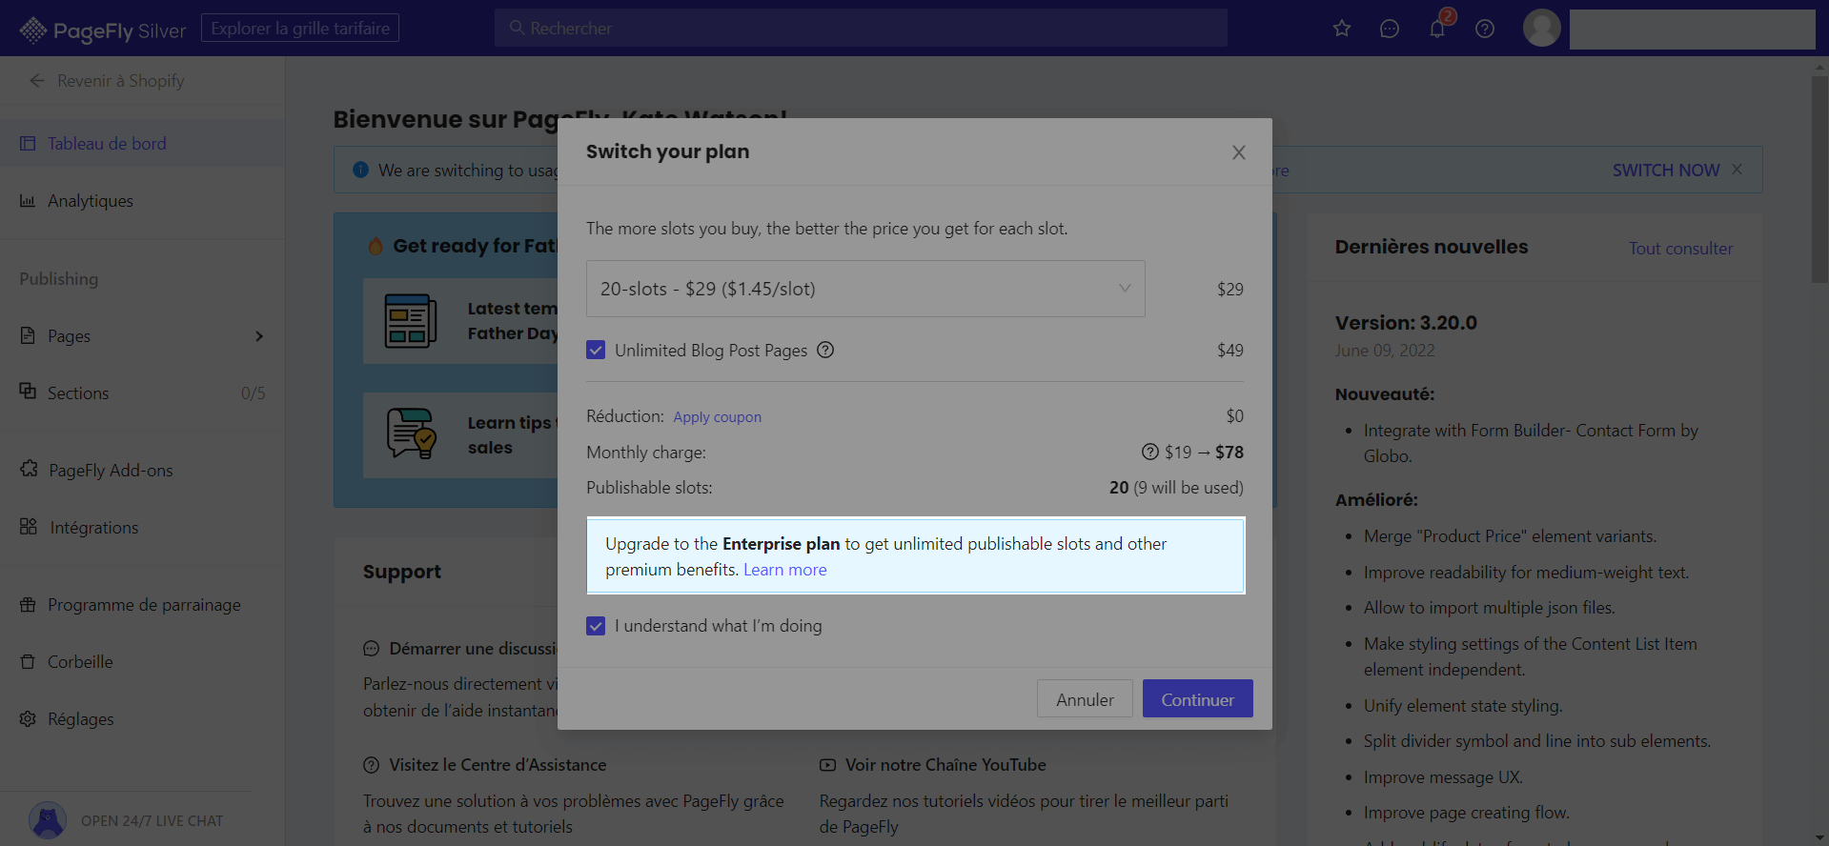Image resolution: width=1829 pixels, height=846 pixels.
Task: Open Programme de parrainage menu item
Action: click(x=142, y=605)
